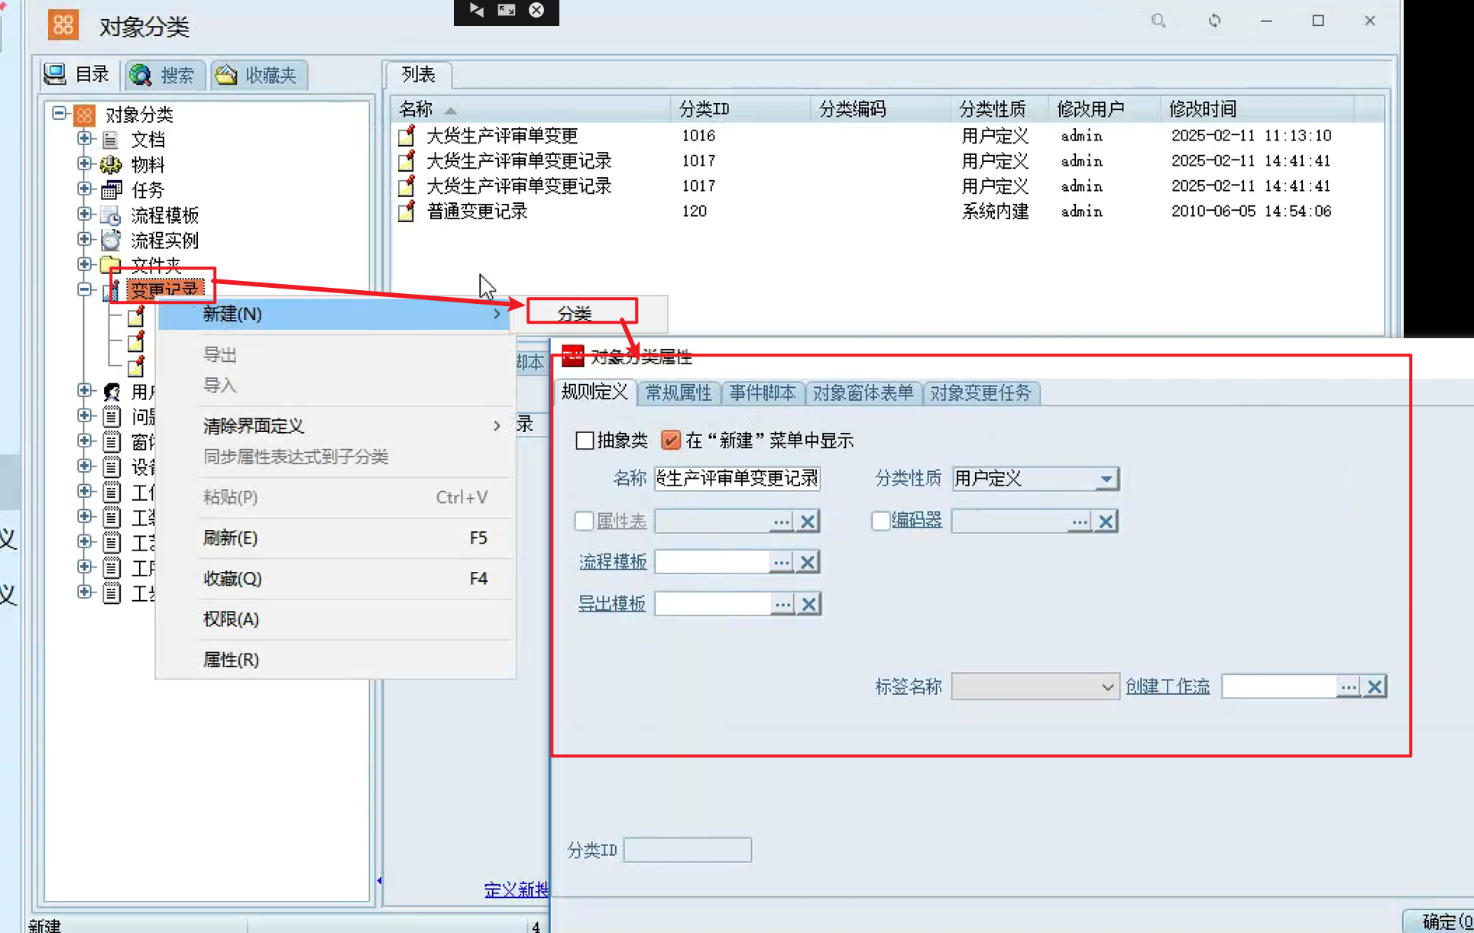Toggle the 抽象类 checkbox
This screenshot has width=1474, height=933.
[585, 441]
